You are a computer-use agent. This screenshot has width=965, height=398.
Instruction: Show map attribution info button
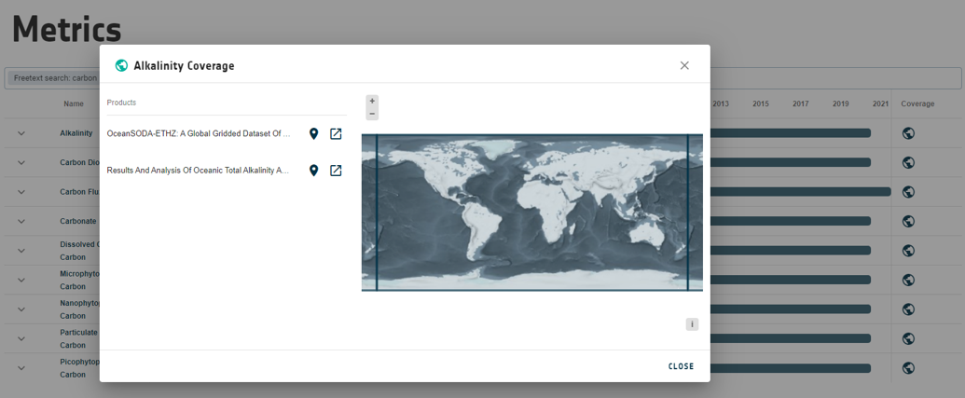(x=692, y=324)
